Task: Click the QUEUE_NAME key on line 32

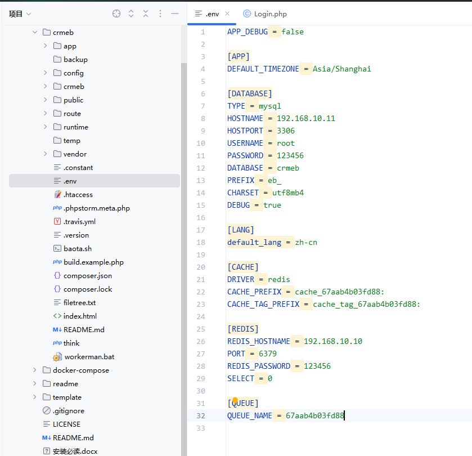Action: [250, 415]
